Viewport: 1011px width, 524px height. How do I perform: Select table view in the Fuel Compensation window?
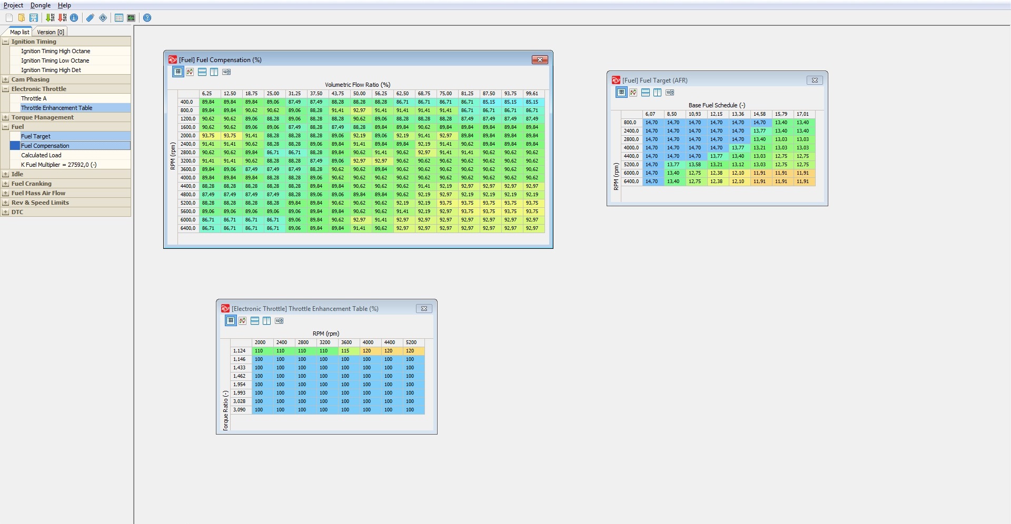click(x=178, y=72)
